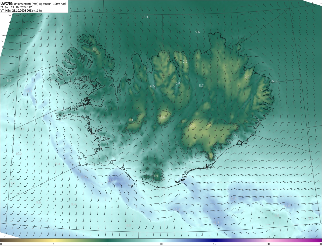Click the 2.9 value in northeast highlands
Screen dimensions: 322x246
(247, 77)
